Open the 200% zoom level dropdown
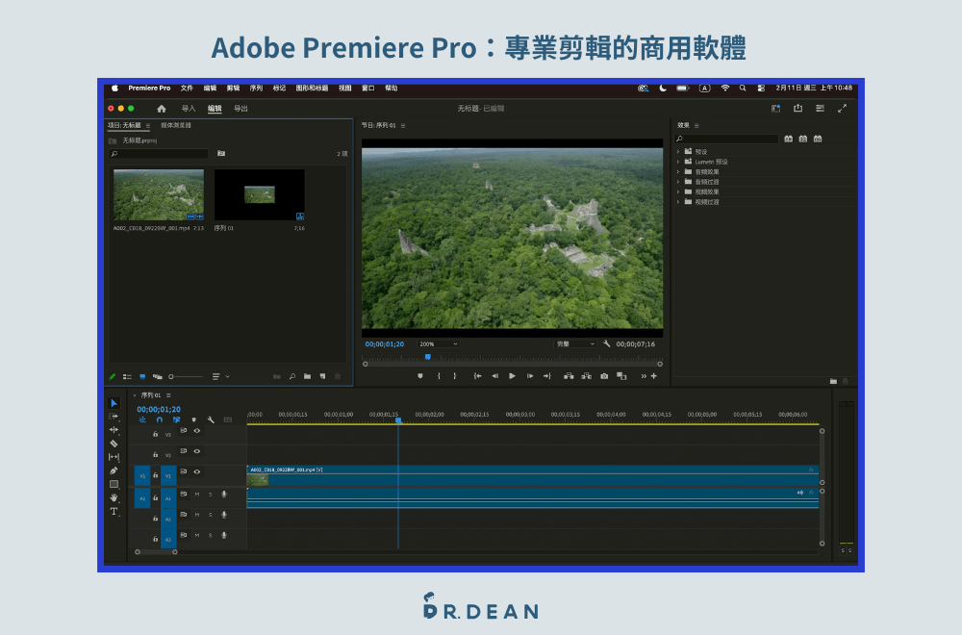 pos(438,344)
